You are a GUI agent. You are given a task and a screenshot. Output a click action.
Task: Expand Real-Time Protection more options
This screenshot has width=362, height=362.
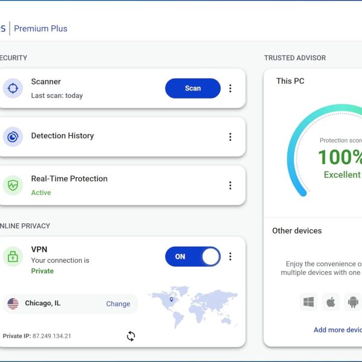pos(230,185)
